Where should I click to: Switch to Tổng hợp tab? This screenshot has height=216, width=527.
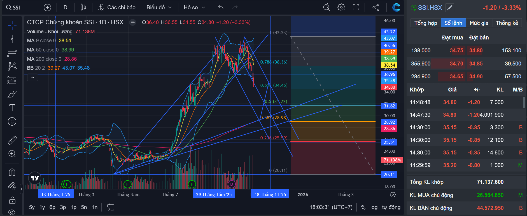[x=426, y=23]
